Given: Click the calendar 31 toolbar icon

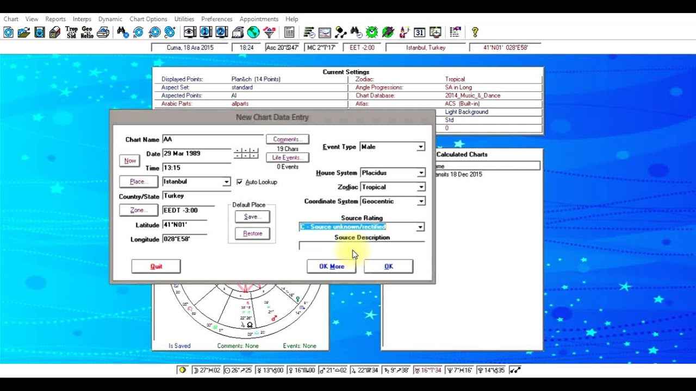Looking at the screenshot, I should pos(419,33).
